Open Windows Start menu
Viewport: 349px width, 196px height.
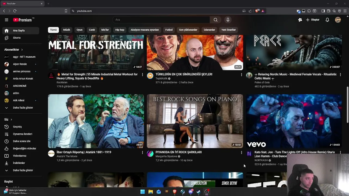click(x=143, y=192)
